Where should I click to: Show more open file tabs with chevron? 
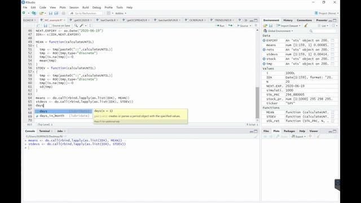(246, 20)
